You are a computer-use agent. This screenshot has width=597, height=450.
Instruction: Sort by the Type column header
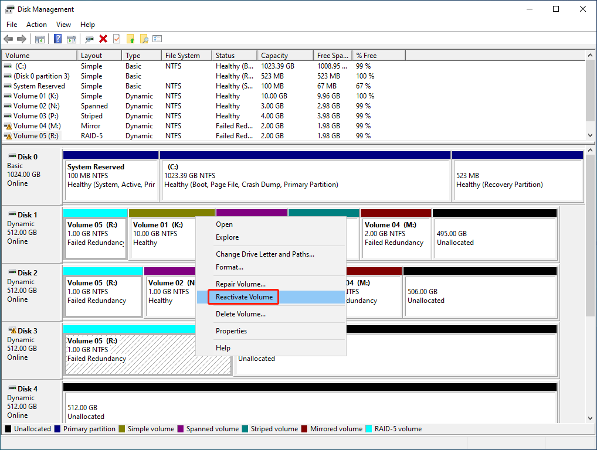coord(142,56)
